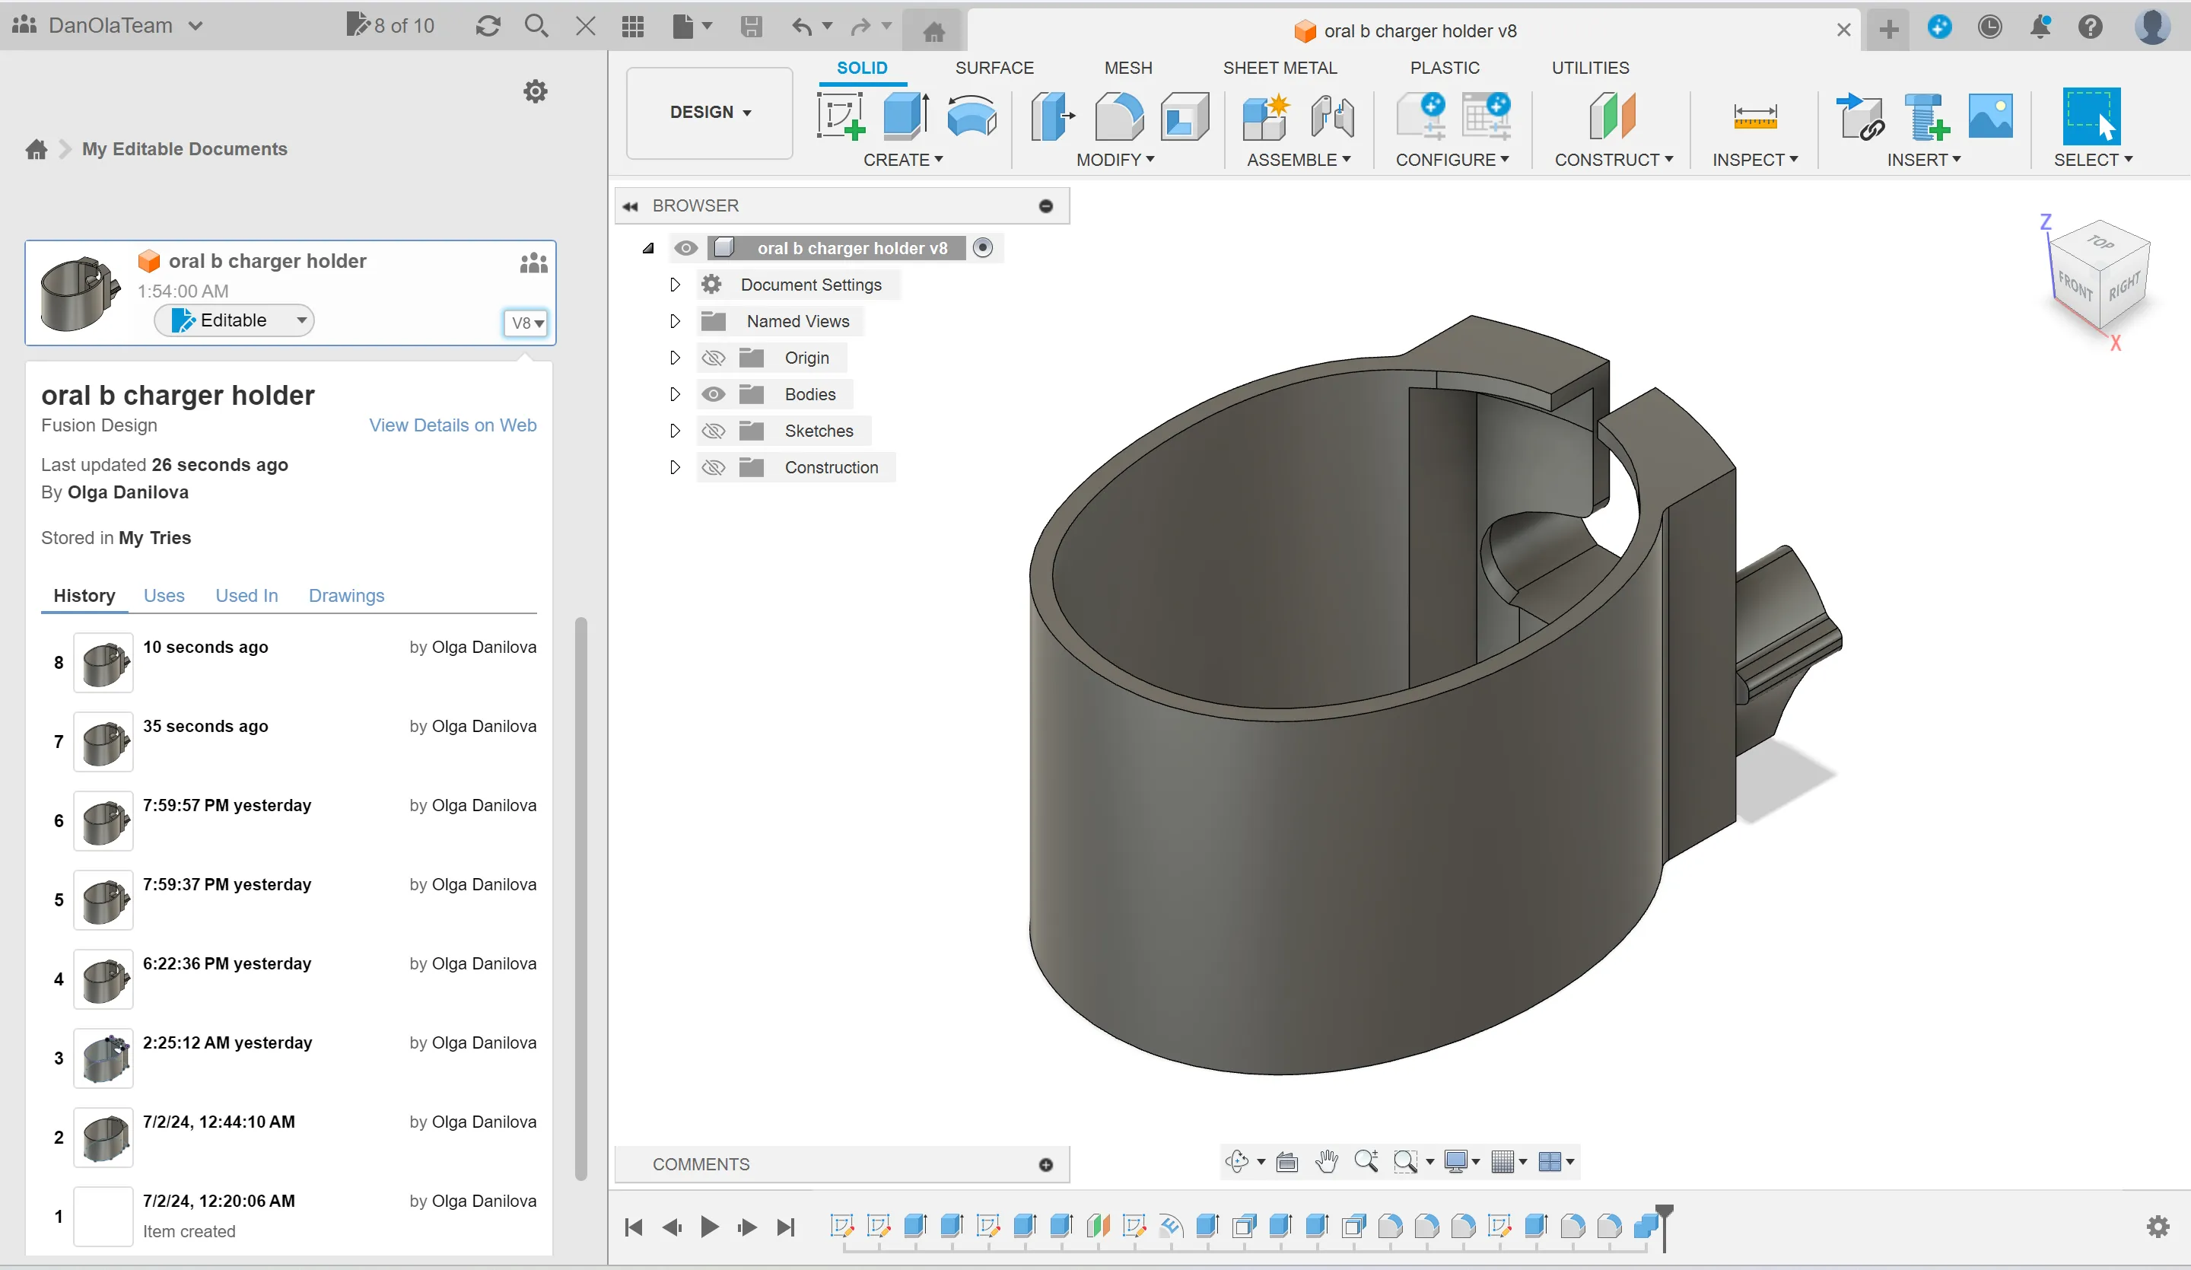Select the Extrude tool icon

click(906, 116)
